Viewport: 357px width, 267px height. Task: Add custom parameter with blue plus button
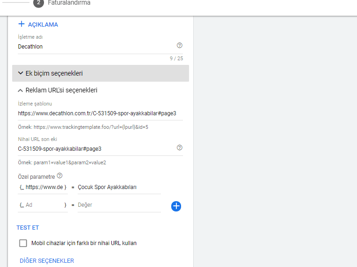pos(176,206)
